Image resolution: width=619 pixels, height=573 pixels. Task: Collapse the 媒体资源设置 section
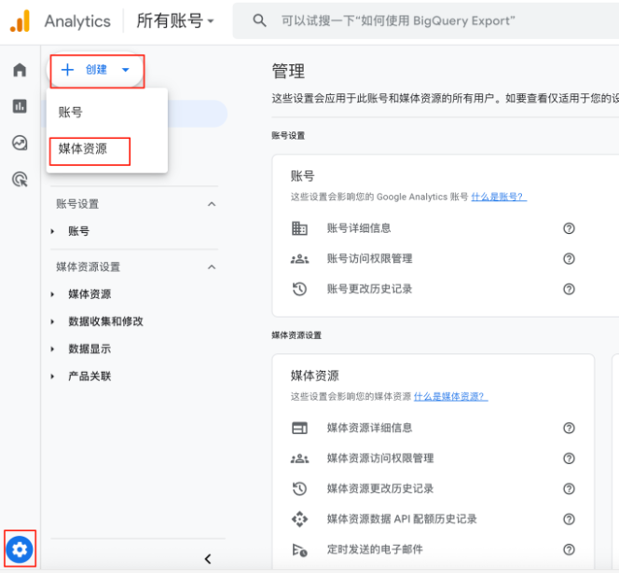(x=212, y=267)
